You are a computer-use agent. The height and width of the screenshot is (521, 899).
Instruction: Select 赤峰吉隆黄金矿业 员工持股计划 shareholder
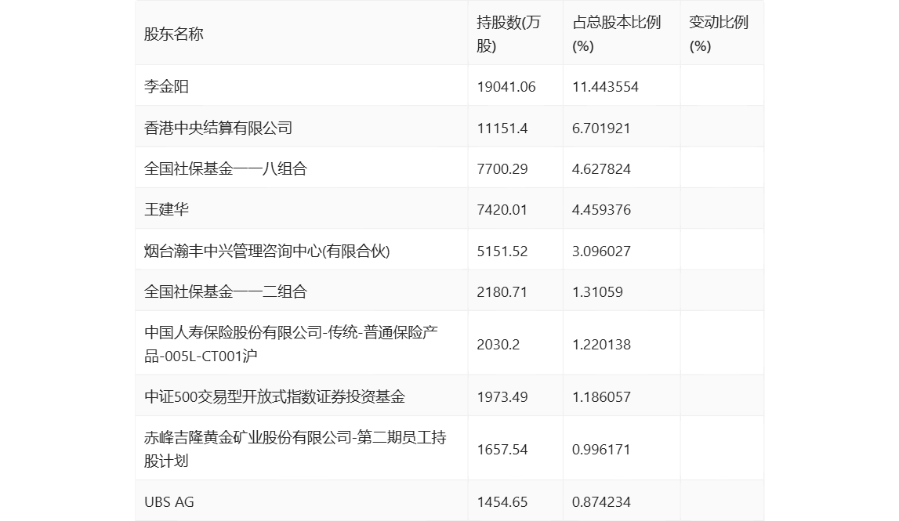(295, 449)
